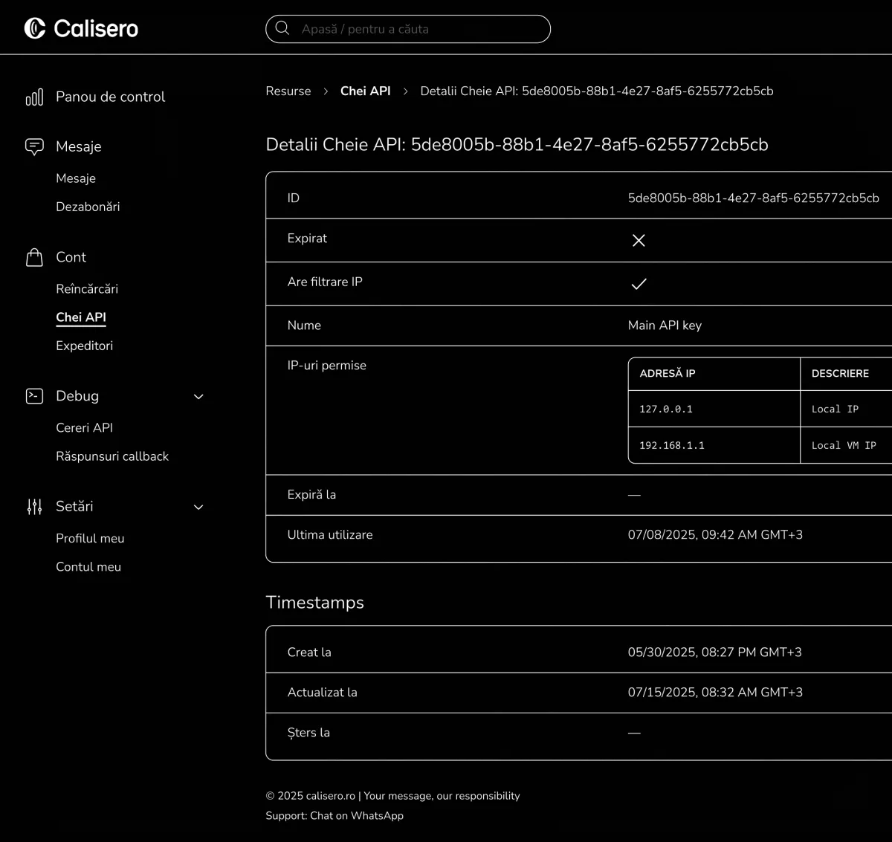This screenshot has height=842, width=892.
Task: Click the search magnifier icon
Action: point(282,28)
